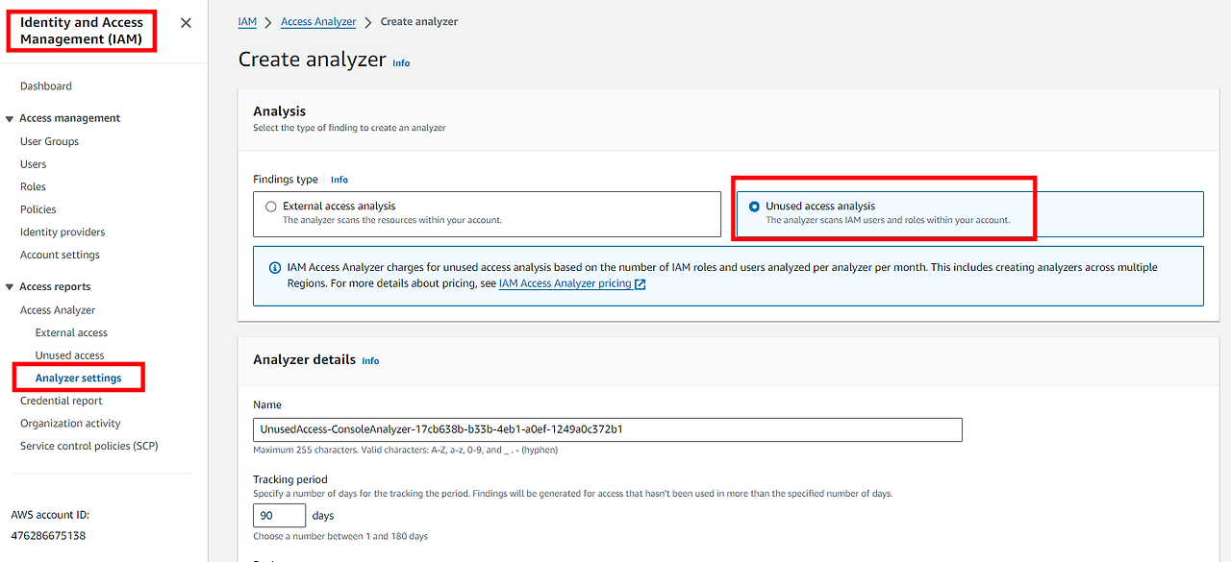Click the Identity and Access Management (IAM) title
The height and width of the screenshot is (562, 1231).
point(82,31)
